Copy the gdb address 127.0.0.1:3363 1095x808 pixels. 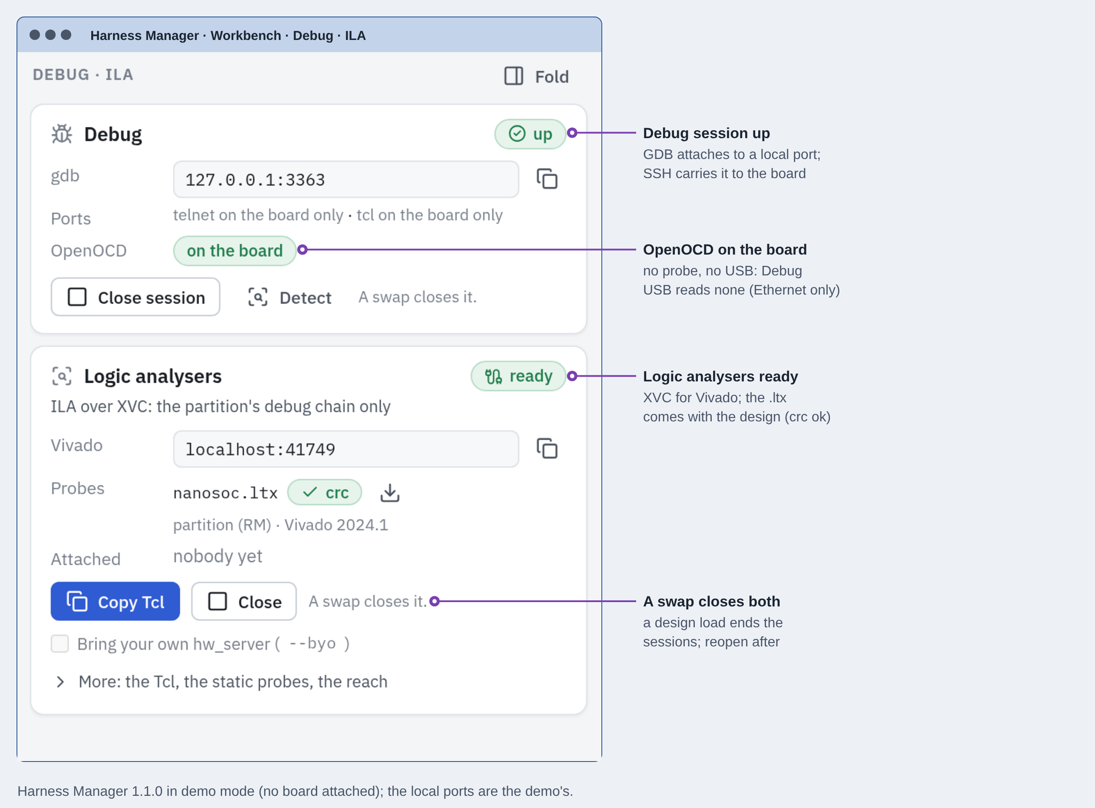tap(547, 179)
